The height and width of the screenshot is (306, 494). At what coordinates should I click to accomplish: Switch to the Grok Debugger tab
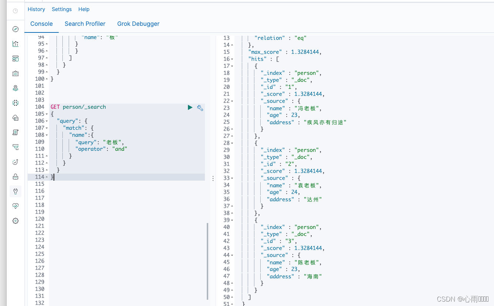[x=138, y=24]
